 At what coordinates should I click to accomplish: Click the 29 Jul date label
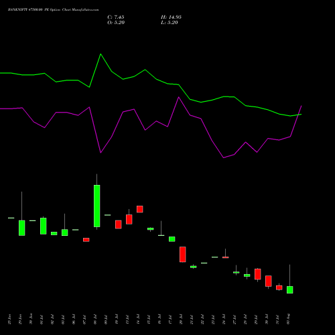pos(257,319)
